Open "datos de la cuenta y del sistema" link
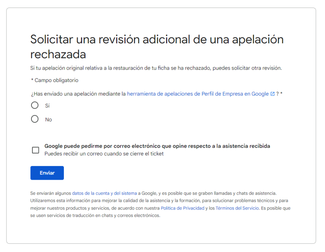Image resolution: width=325 pixels, height=252 pixels. 104,193
